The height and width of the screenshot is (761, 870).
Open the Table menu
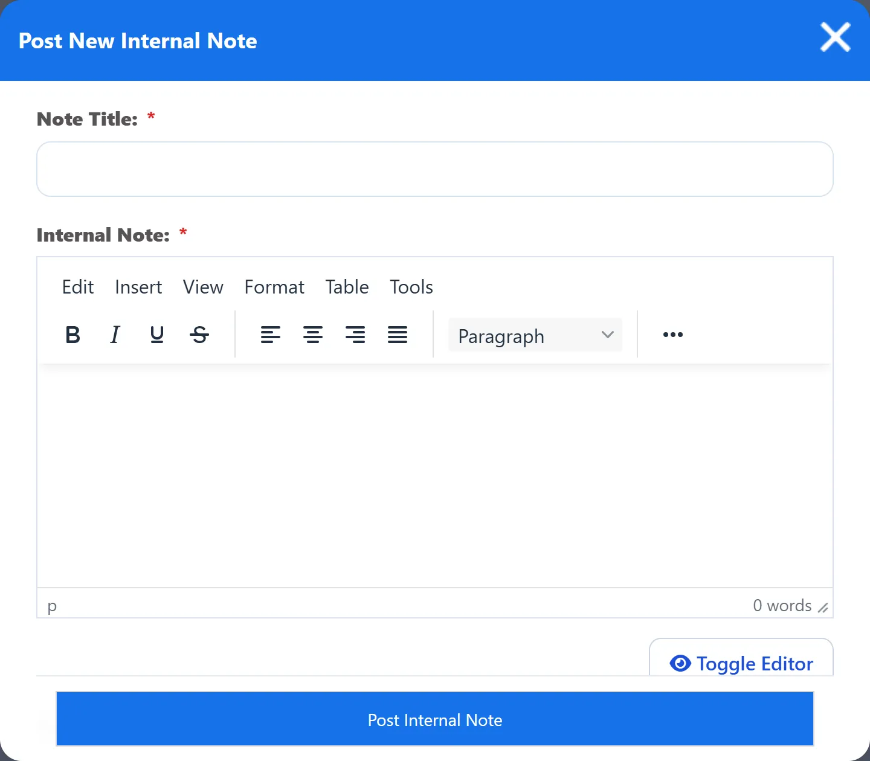tap(347, 287)
